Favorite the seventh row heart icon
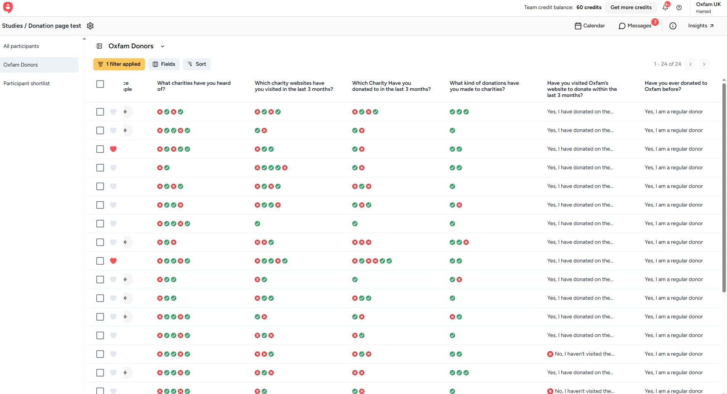 (113, 224)
